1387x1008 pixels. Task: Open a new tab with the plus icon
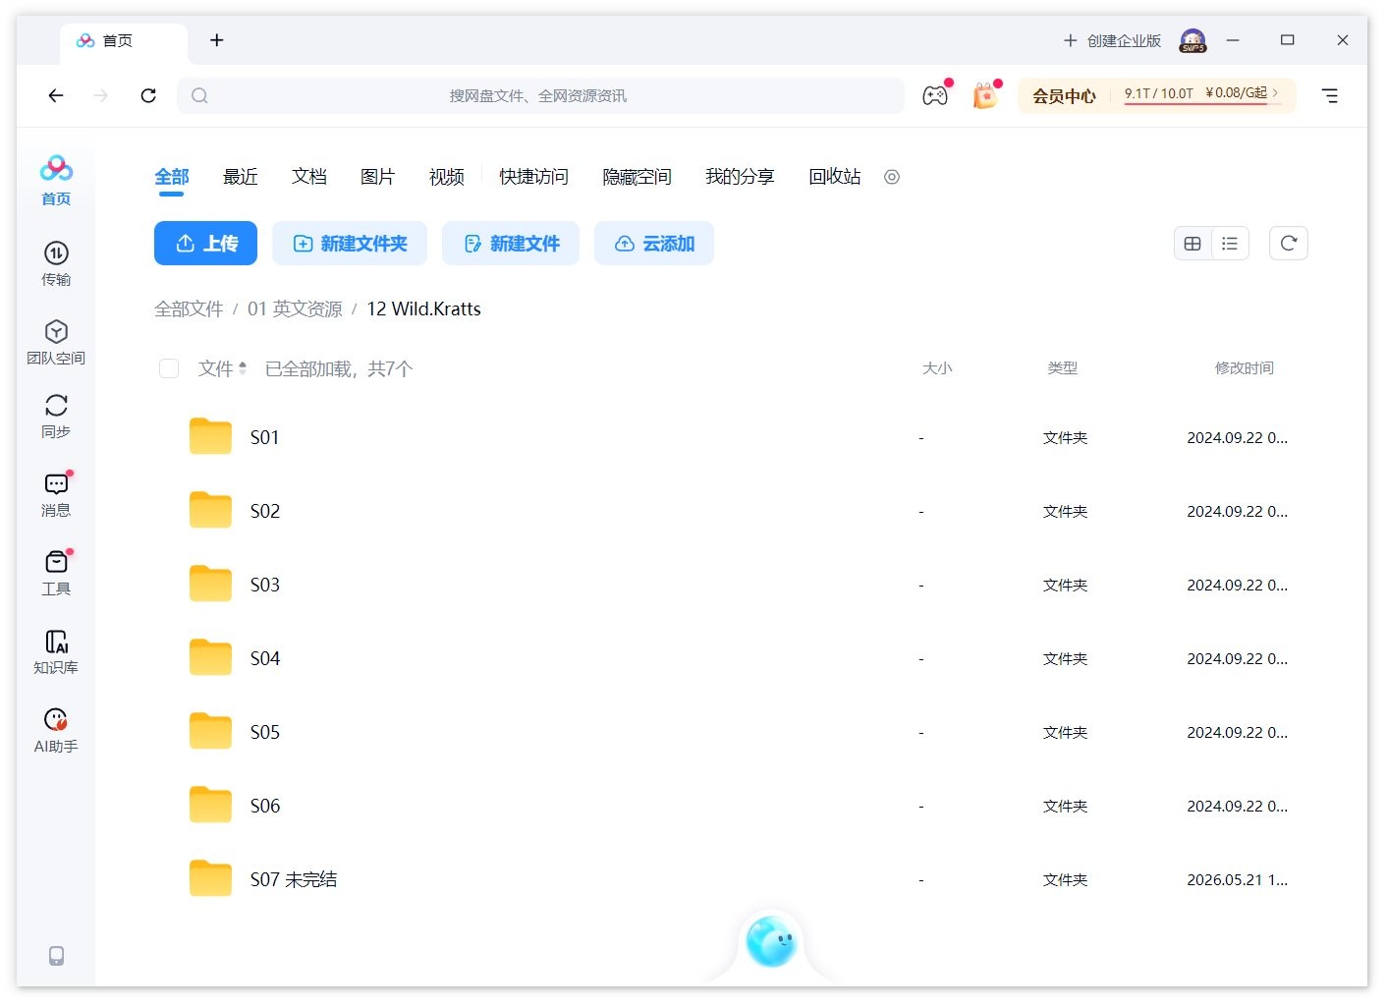point(217,40)
